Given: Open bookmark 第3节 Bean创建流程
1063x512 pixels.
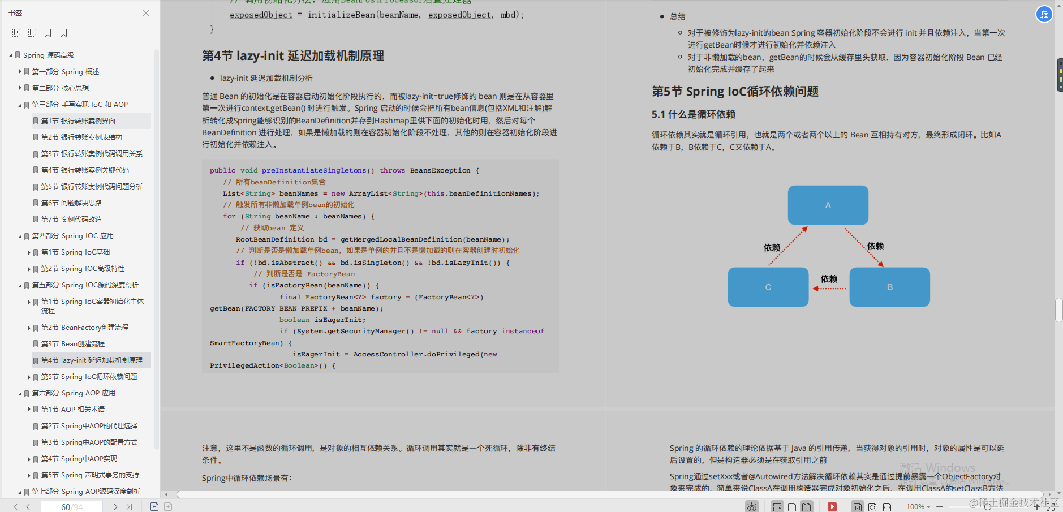Looking at the screenshot, I should tap(72, 344).
